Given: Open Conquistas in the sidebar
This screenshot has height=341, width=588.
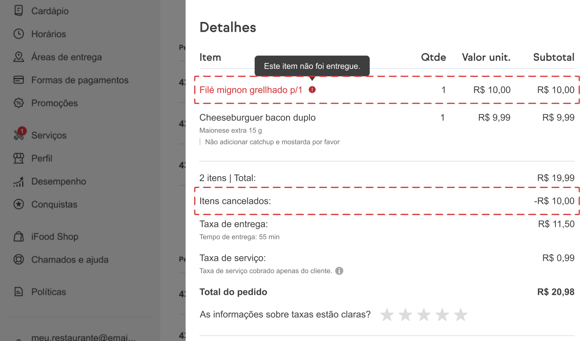Looking at the screenshot, I should tap(54, 205).
